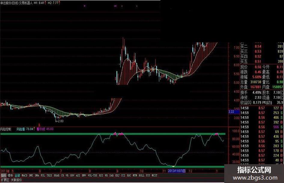Click the H2: 7.77 value in header
The height and width of the screenshot is (183, 284).
[x=53, y=3]
